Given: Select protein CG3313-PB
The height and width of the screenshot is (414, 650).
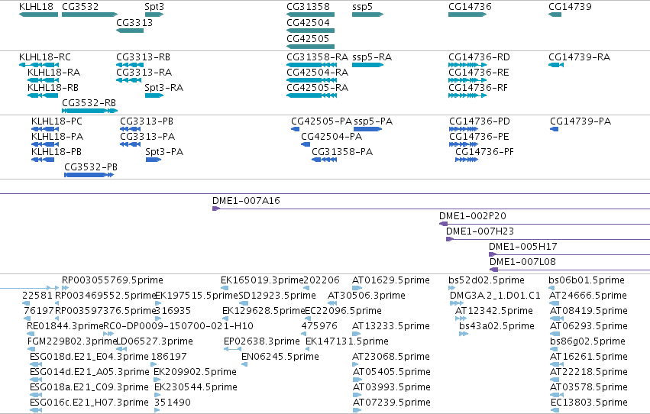Looking at the screenshot, I should point(130,129).
